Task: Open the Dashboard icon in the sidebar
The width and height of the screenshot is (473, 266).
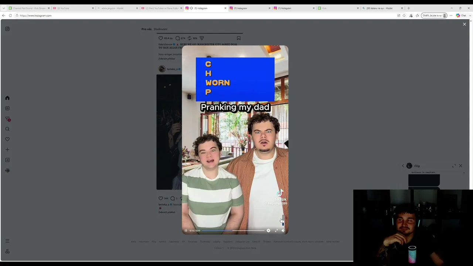Action: tap(7, 160)
